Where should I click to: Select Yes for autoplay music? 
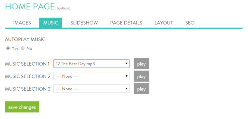tap(8, 48)
